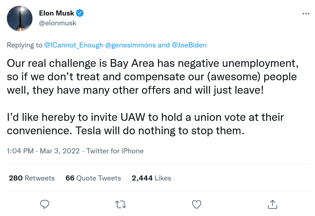This screenshot has width=315, height=216.
Task: Click the 'Replying to' label text
Action: (24, 45)
